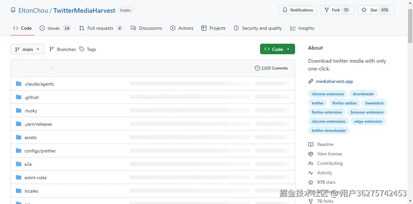Click the Activity pulse icon
Viewport: 413px width, 204px height.
311,173
